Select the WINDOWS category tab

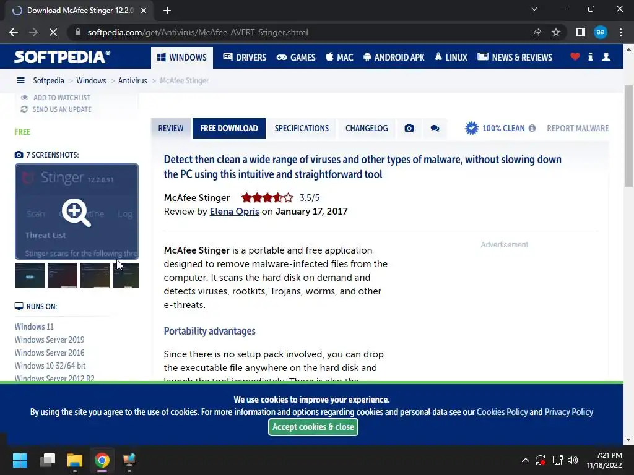(x=181, y=58)
